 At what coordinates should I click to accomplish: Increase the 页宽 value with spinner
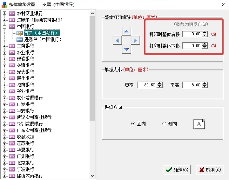pyautogui.click(x=160, y=84)
